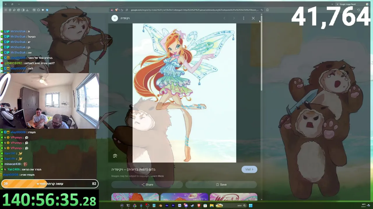Click the Visit button
This screenshot has width=373, height=209.
pos(249,169)
